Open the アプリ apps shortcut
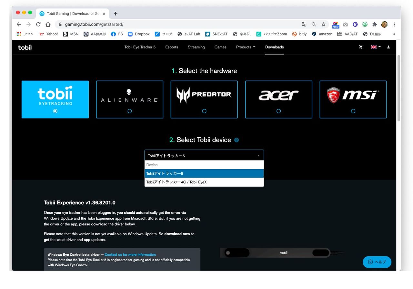 (25, 34)
